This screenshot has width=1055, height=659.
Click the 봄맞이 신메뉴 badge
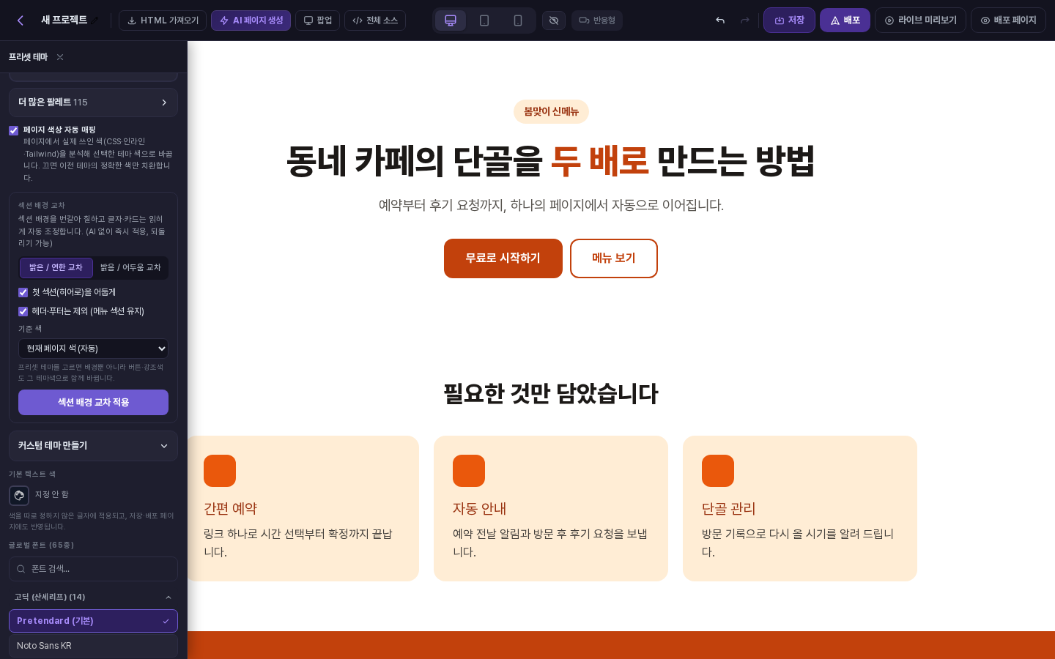(x=551, y=112)
